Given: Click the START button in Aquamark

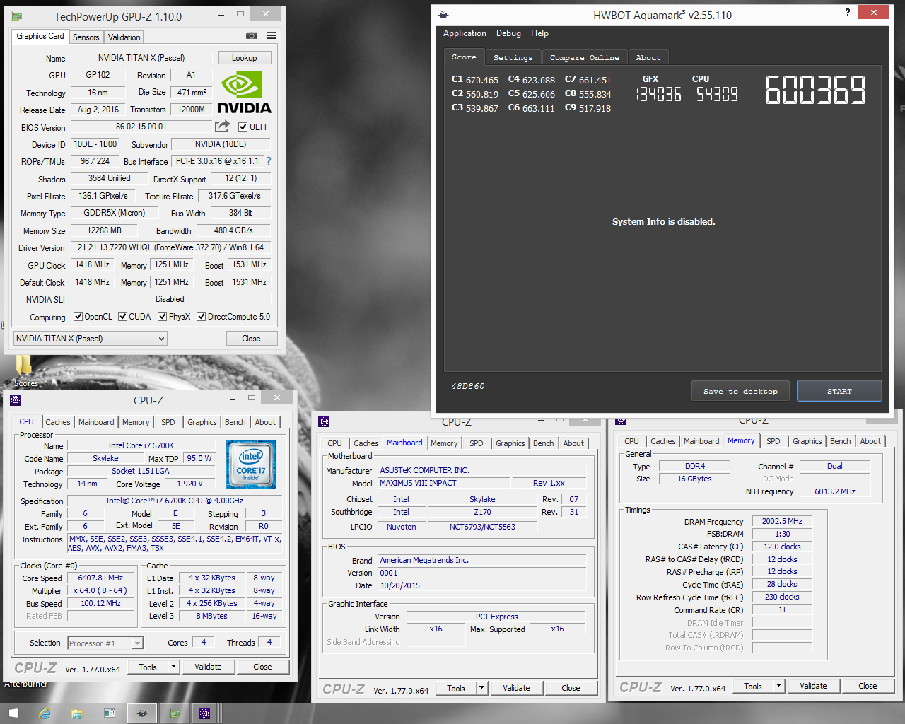Looking at the screenshot, I should coord(839,391).
